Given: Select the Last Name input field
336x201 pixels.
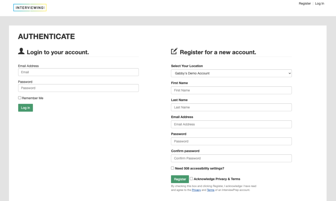Looking at the screenshot, I should (231, 107).
